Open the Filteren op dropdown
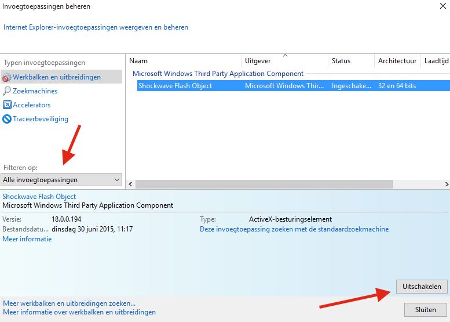The image size is (450, 322). 61,180
